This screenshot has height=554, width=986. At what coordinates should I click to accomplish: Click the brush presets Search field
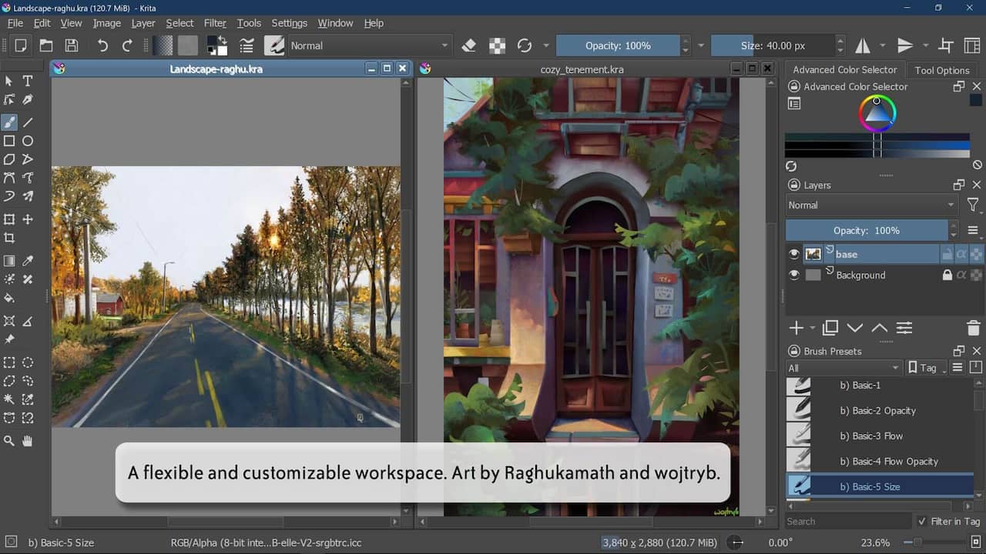point(847,521)
